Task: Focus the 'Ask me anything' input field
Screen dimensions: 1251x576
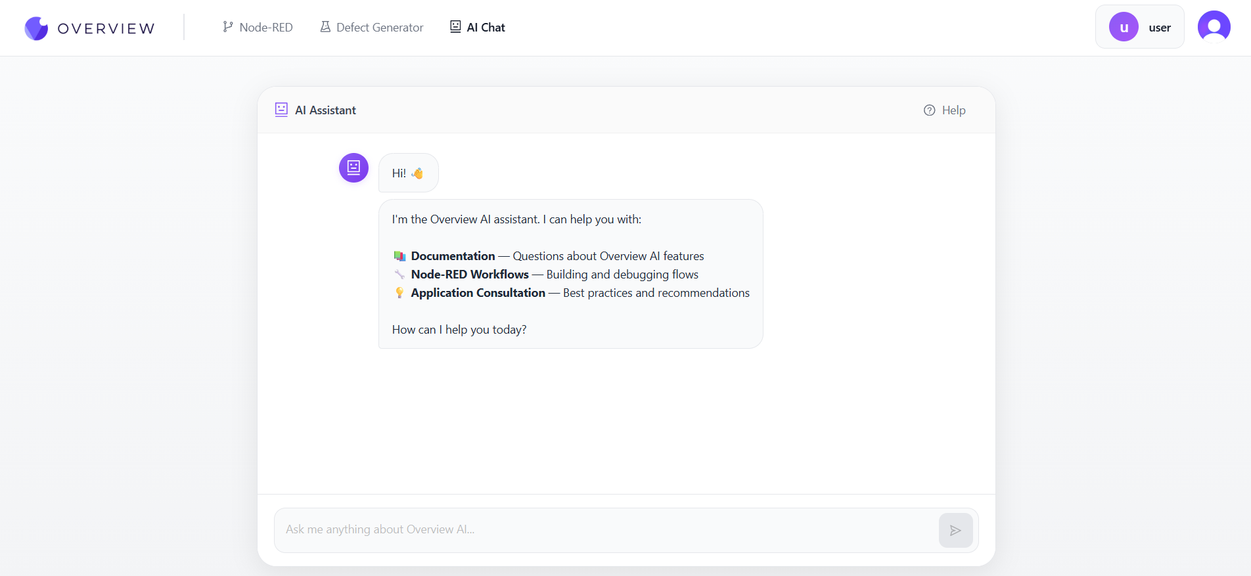Action: point(604,529)
